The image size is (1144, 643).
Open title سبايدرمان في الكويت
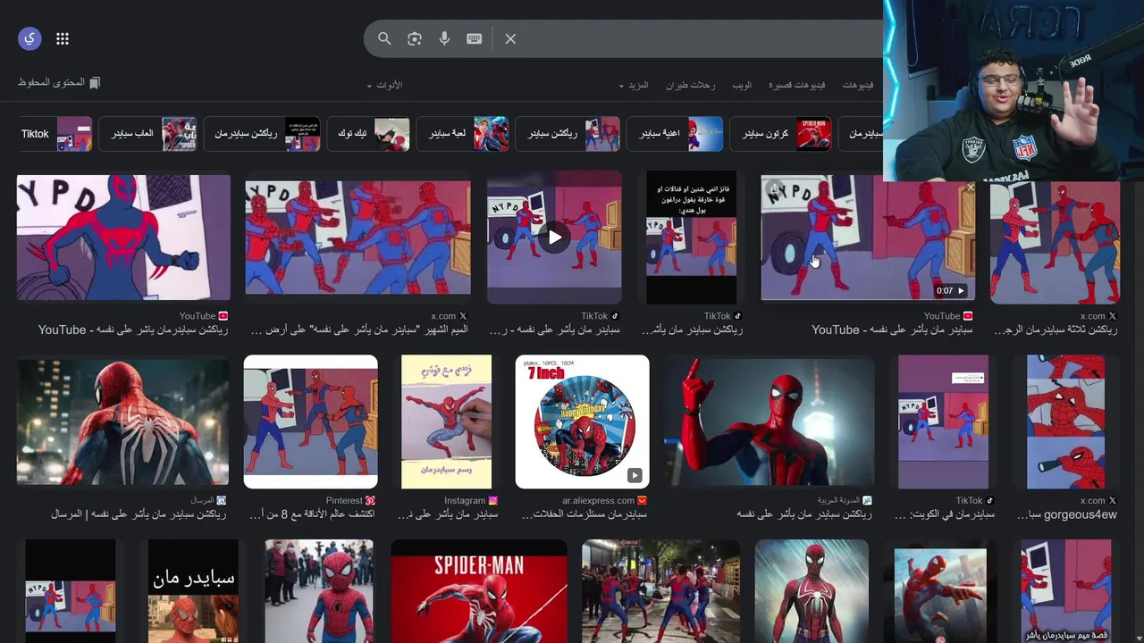[x=945, y=514]
